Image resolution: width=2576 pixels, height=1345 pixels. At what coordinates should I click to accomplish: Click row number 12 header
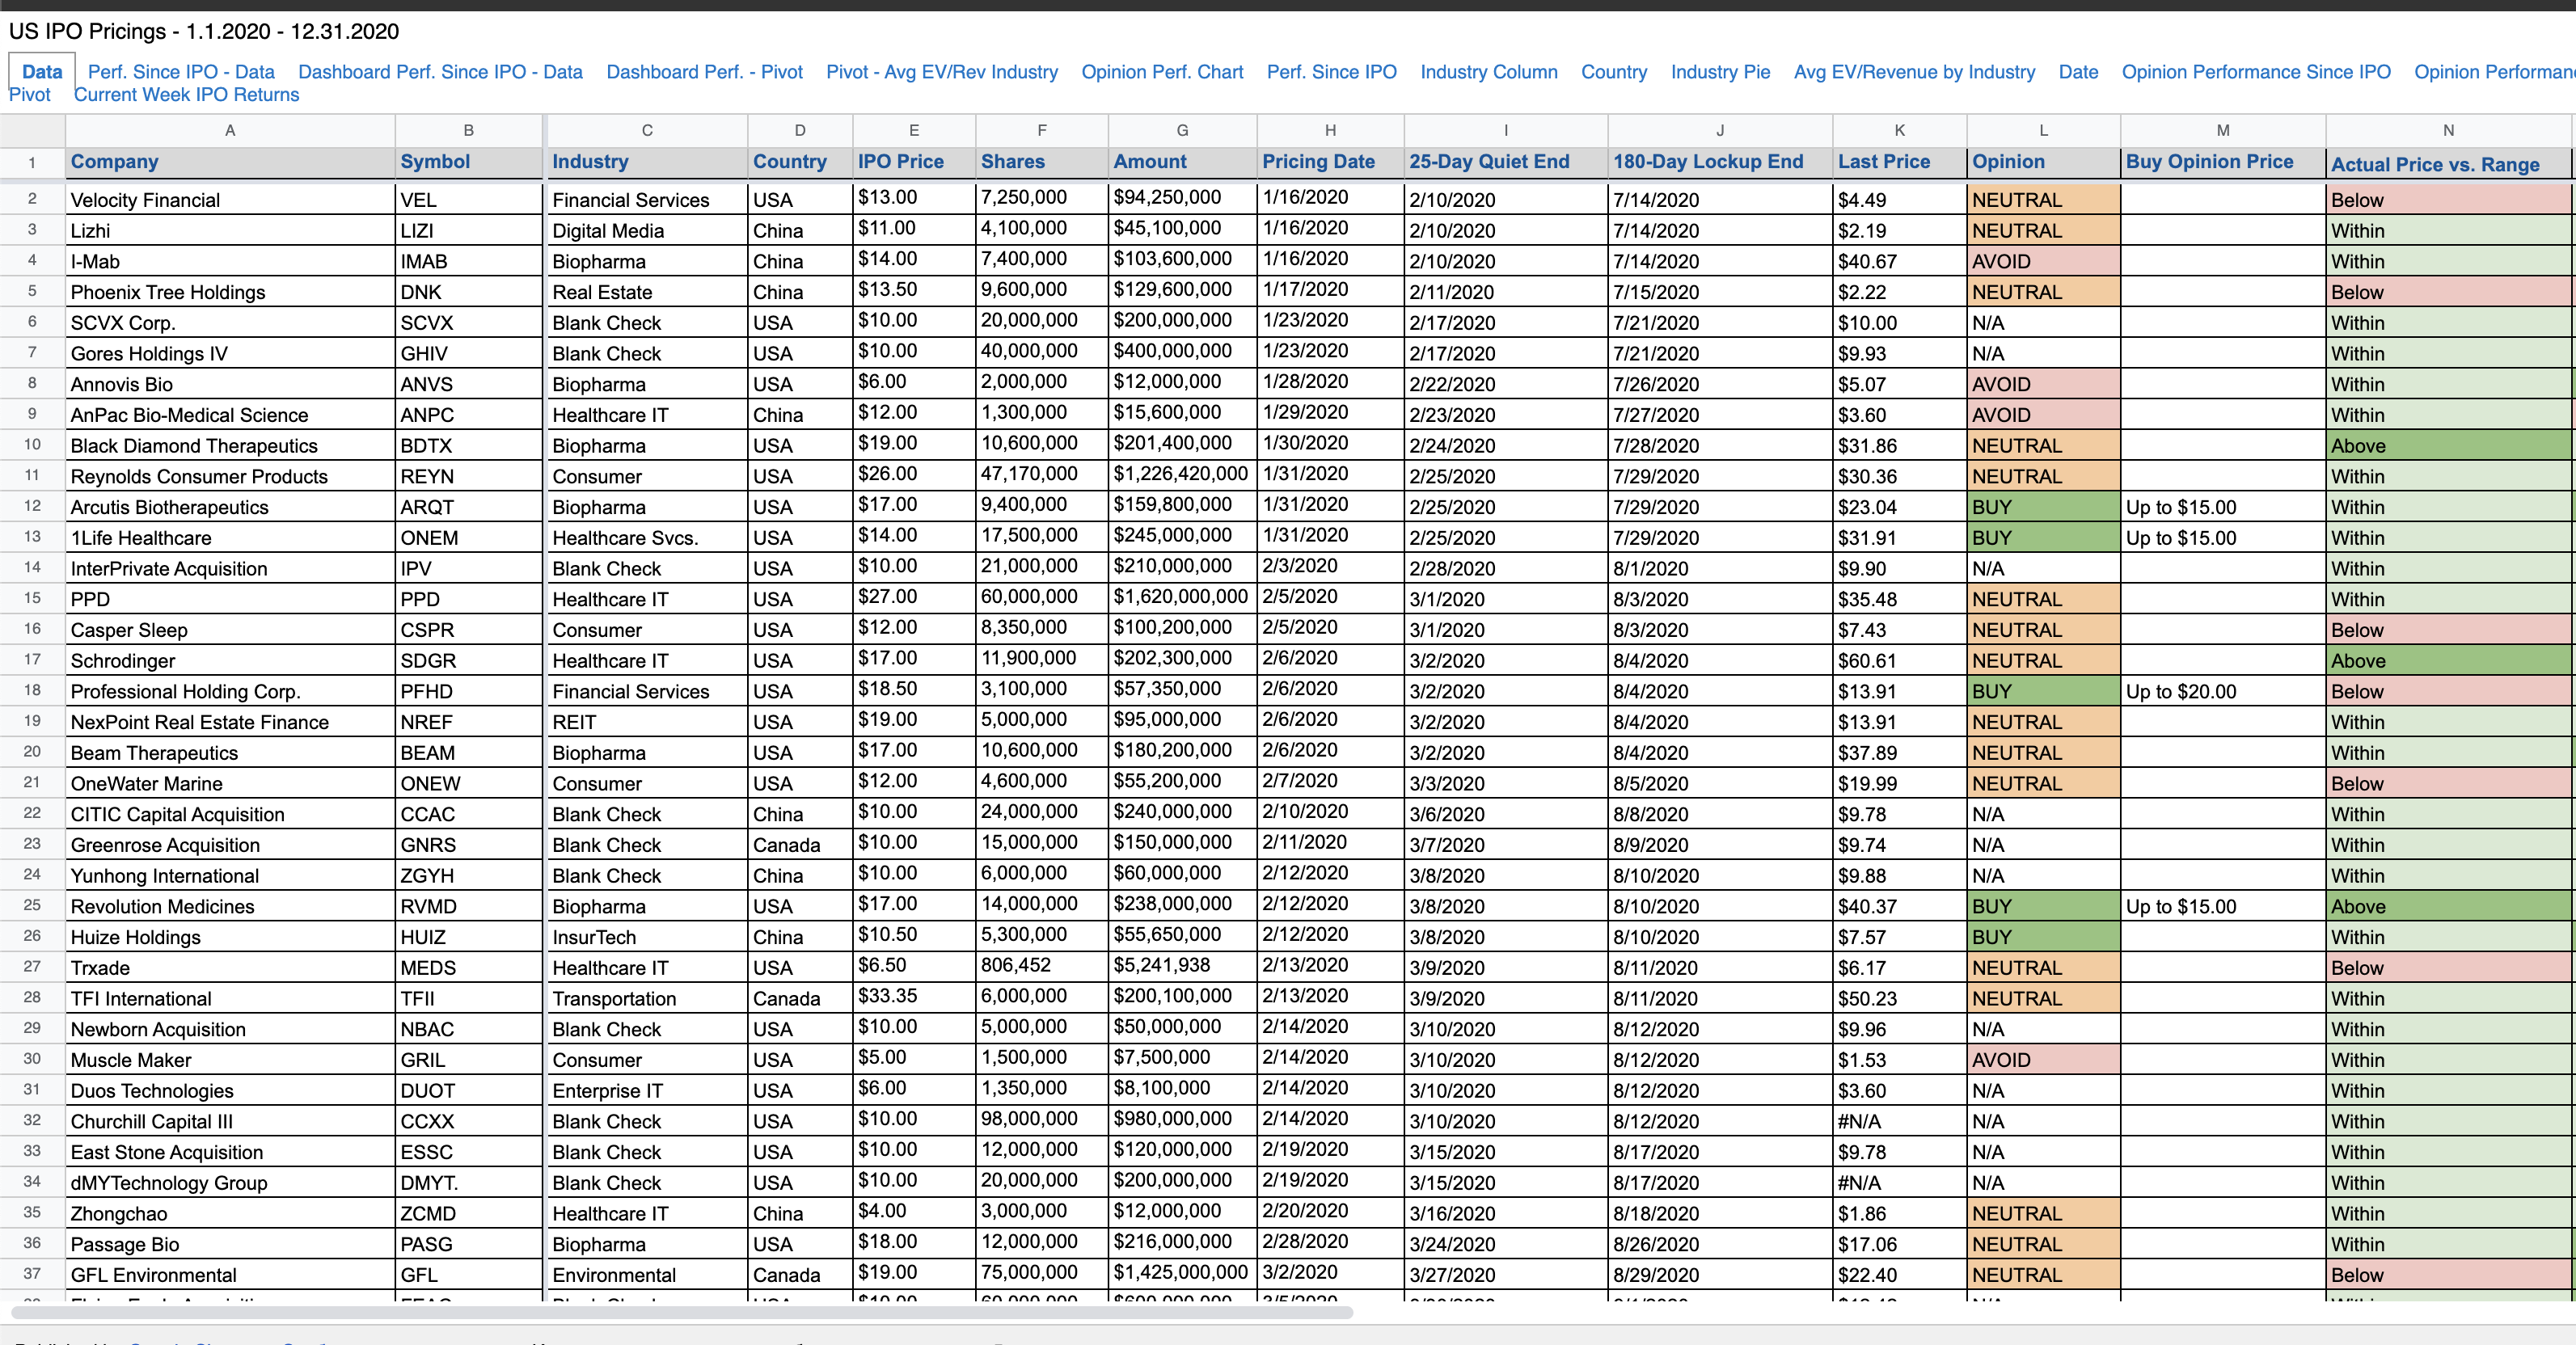tap(32, 507)
